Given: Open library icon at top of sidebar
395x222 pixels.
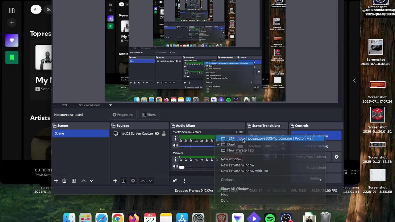Looking at the screenshot, I should coord(12,10).
